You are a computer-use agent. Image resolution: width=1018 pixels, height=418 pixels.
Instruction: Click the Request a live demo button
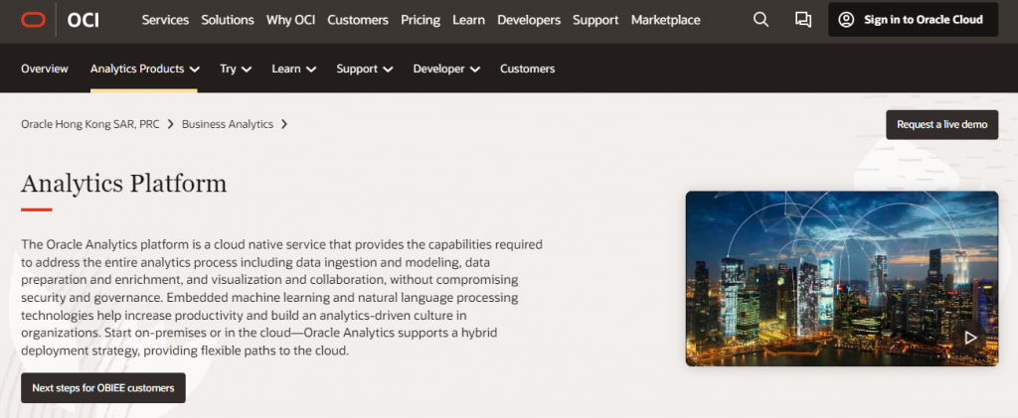[942, 124]
